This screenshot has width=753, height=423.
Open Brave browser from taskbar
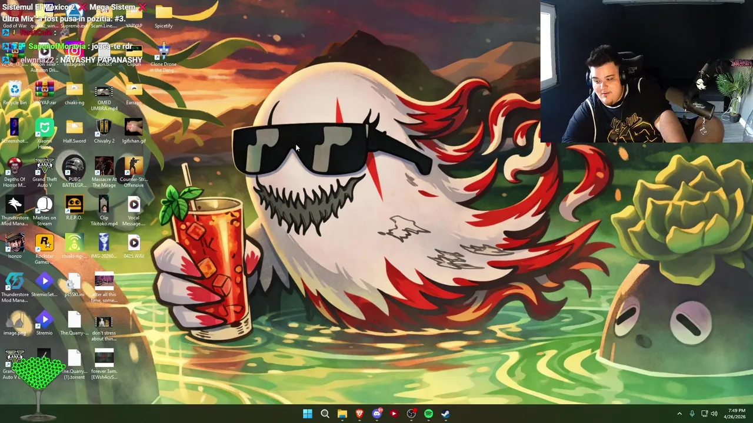[x=359, y=414]
